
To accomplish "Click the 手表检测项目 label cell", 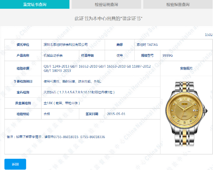I will pos(23,81).
